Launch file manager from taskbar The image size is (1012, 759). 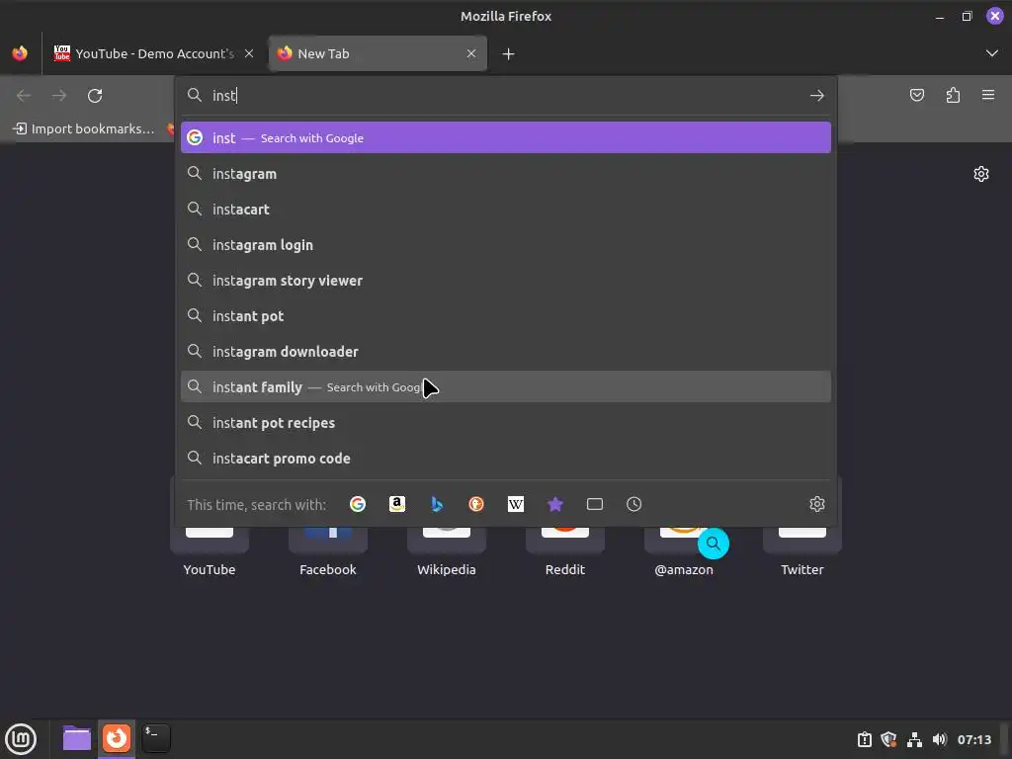pyautogui.click(x=77, y=738)
